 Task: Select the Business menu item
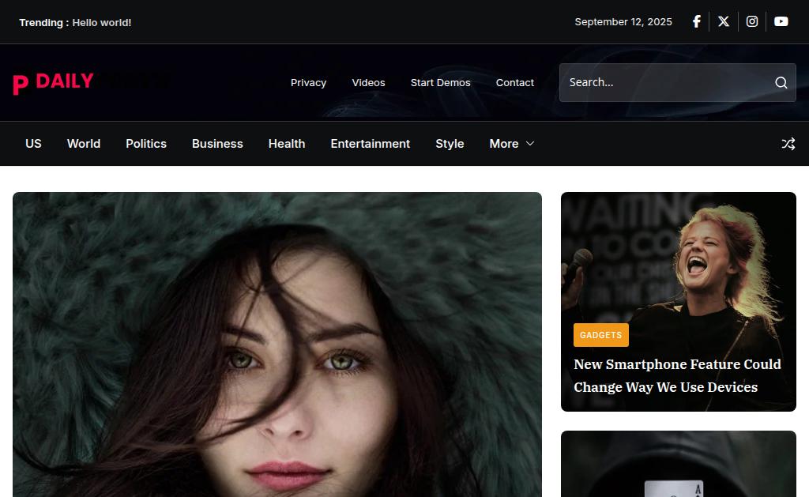(x=217, y=144)
